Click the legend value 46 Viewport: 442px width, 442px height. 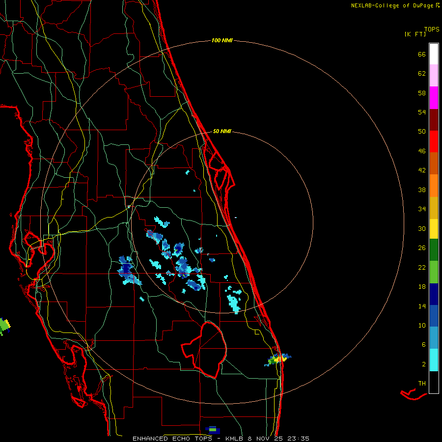[422, 151]
